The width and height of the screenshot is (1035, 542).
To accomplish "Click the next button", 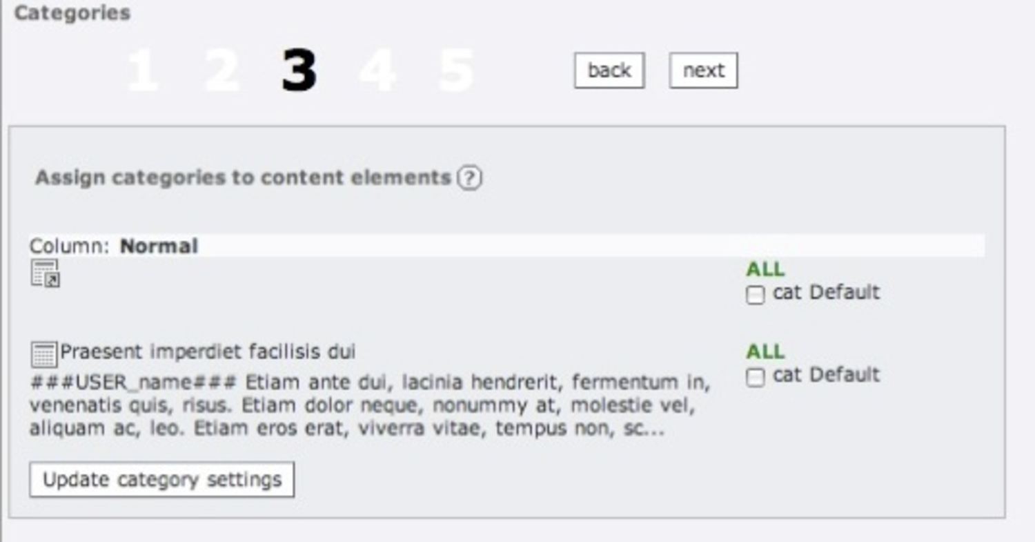I will pos(703,70).
